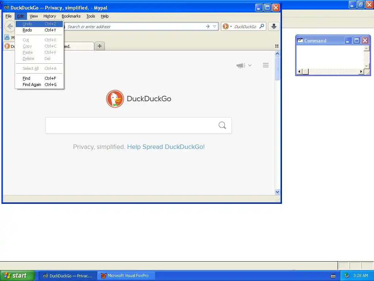This screenshot has height=281, width=374.
Task: Click down scroll arrow in Command window
Action: coord(367,66)
